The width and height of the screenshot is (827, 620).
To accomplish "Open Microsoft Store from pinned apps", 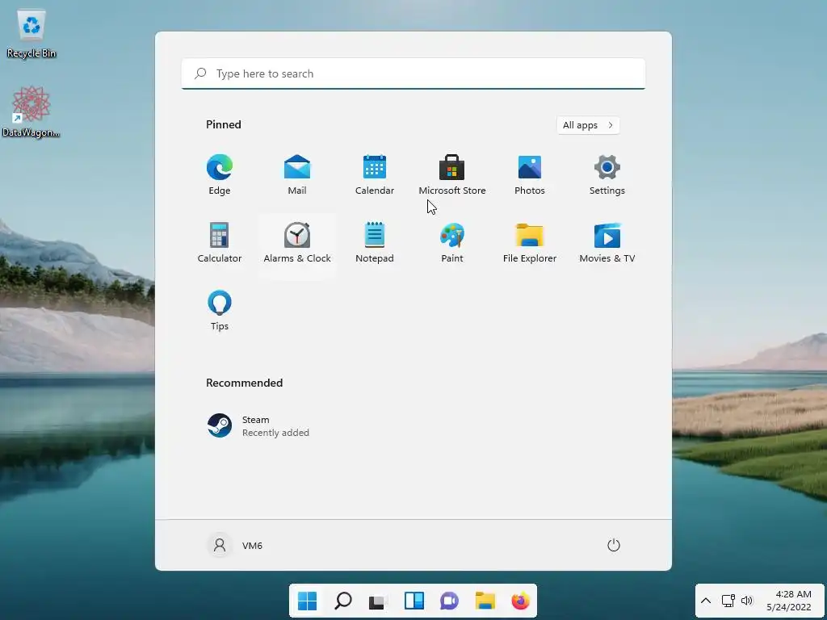I will coord(452,175).
